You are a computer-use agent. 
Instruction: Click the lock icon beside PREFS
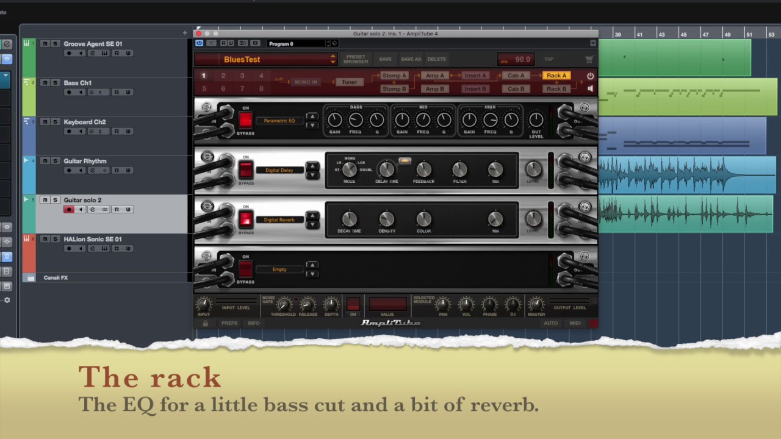205,323
